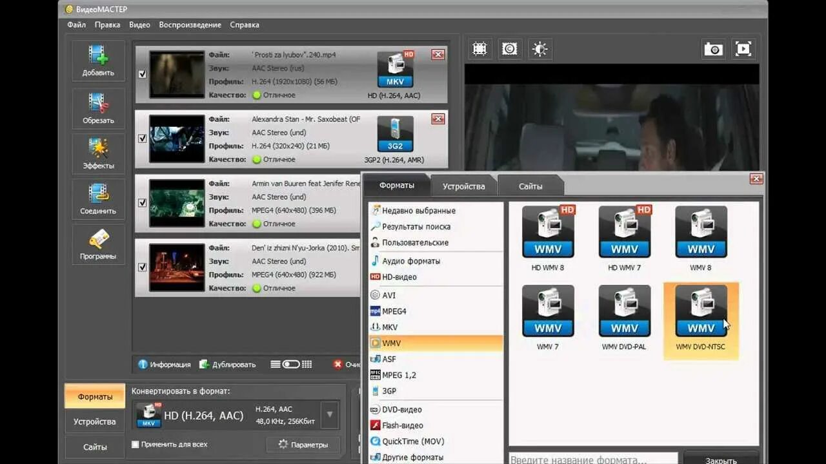Select Пользовательские category
Screen dimensions: 826x464
coord(436,243)
